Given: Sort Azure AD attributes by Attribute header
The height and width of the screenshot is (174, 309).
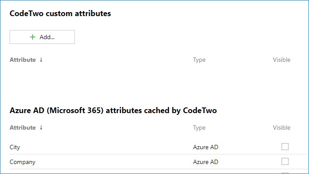Looking at the screenshot, I should click(23, 127).
